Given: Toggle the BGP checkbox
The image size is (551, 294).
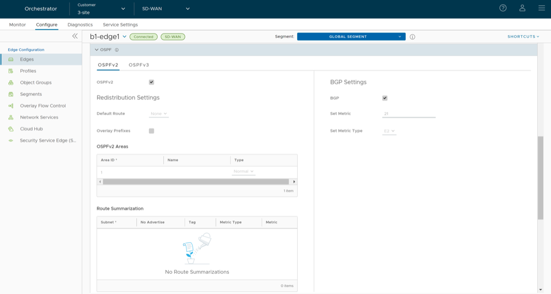Looking at the screenshot, I should 384,98.
